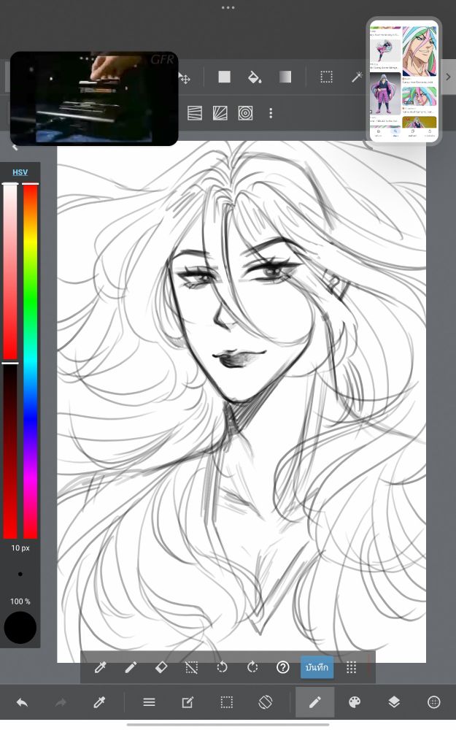Select the Move tool in top toolbar
This screenshot has width=456, height=730.
click(185, 78)
